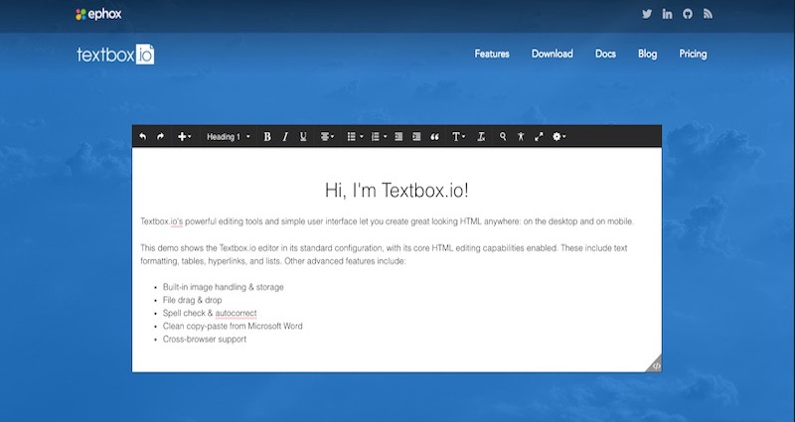
Task: Toggle underline formatting
Action: click(x=303, y=137)
